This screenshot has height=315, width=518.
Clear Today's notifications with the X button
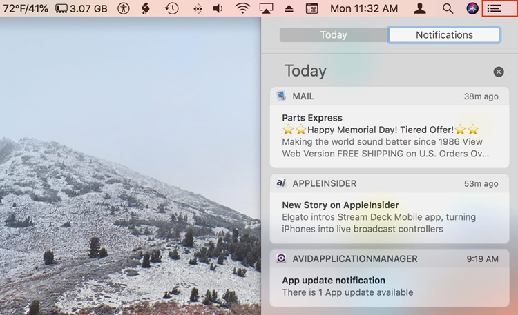(x=499, y=72)
